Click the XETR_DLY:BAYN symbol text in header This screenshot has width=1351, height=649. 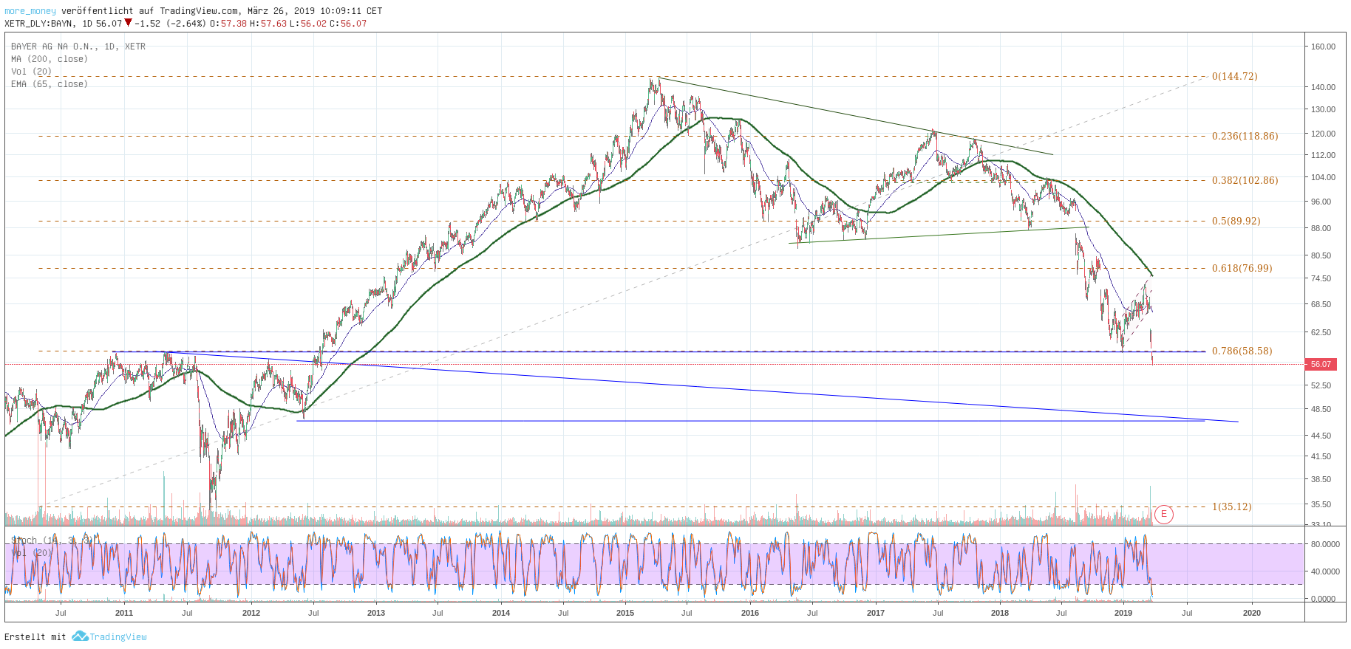click(x=38, y=24)
